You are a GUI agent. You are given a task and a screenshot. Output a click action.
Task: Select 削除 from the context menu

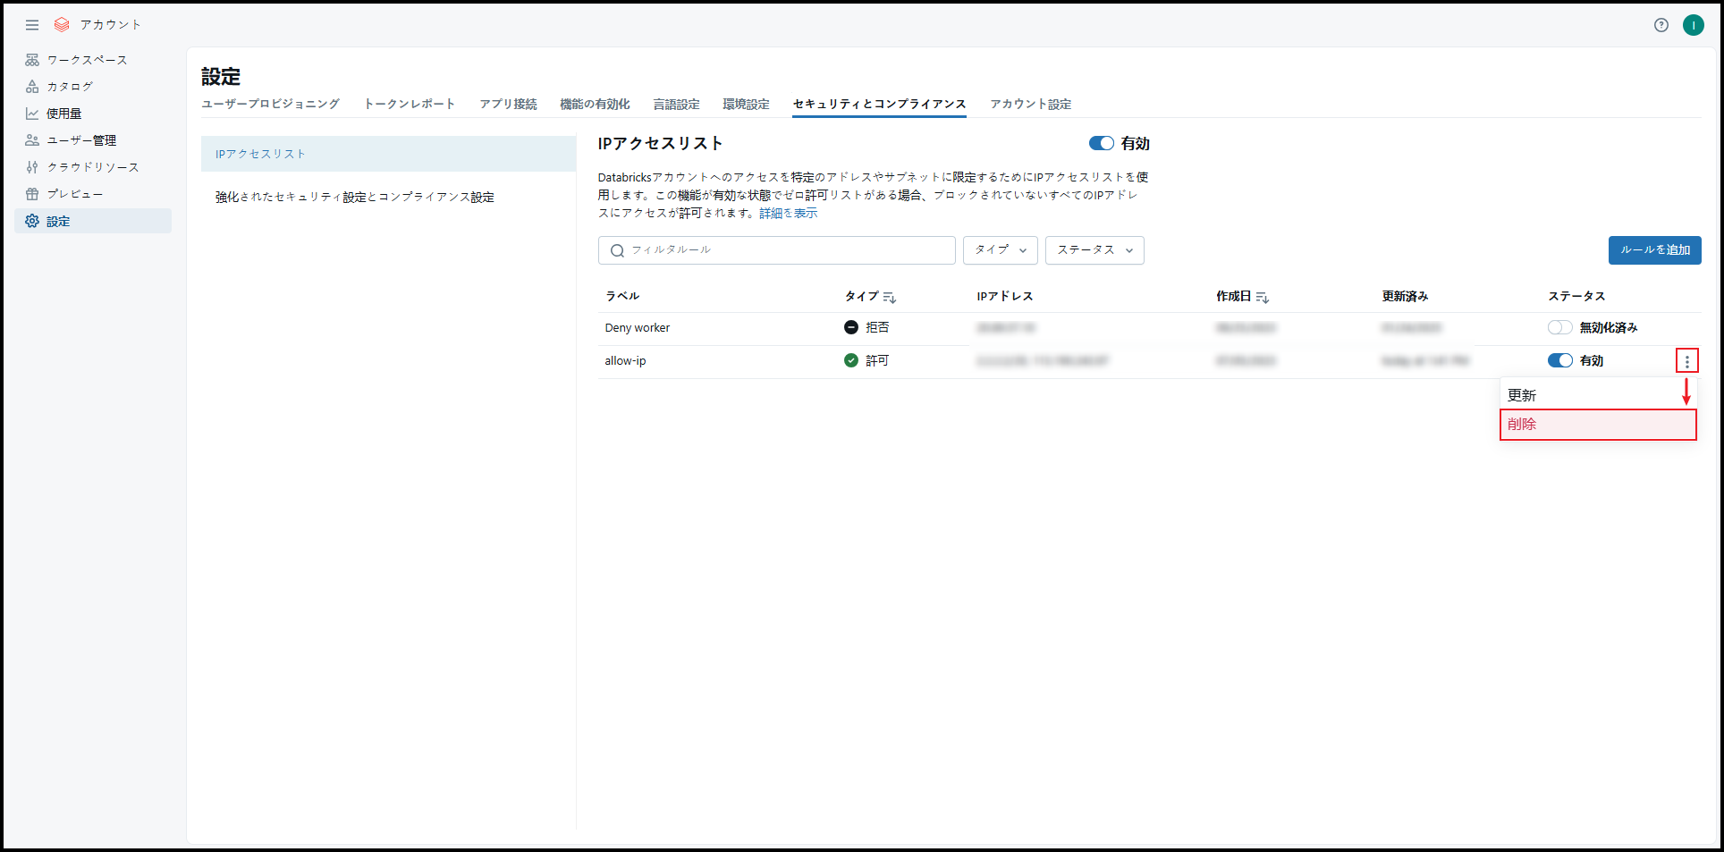(x=1597, y=425)
